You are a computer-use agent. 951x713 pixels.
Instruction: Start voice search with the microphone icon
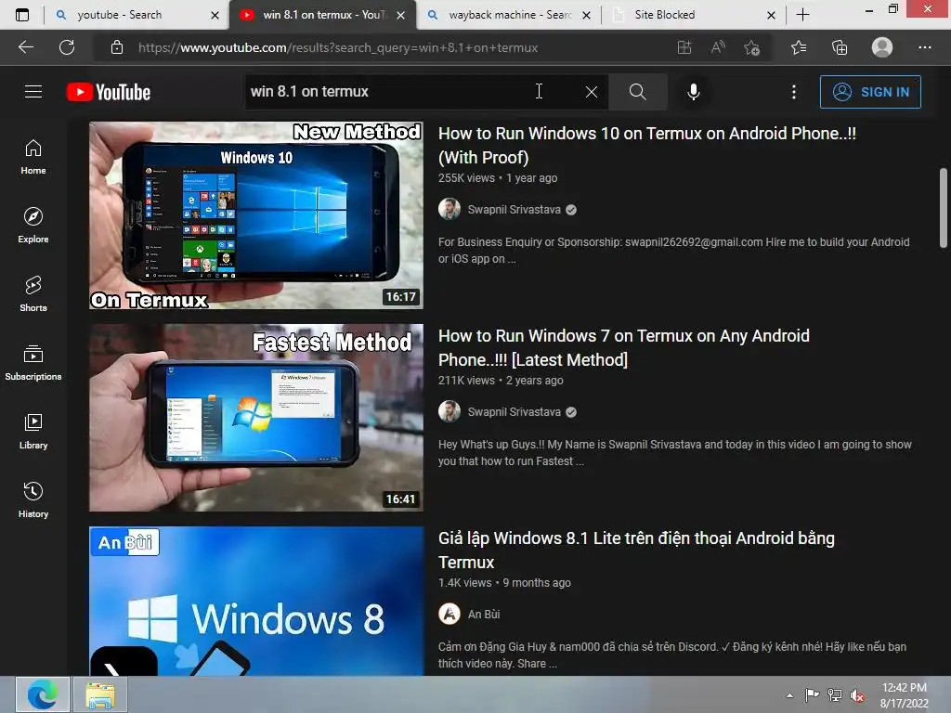(693, 92)
